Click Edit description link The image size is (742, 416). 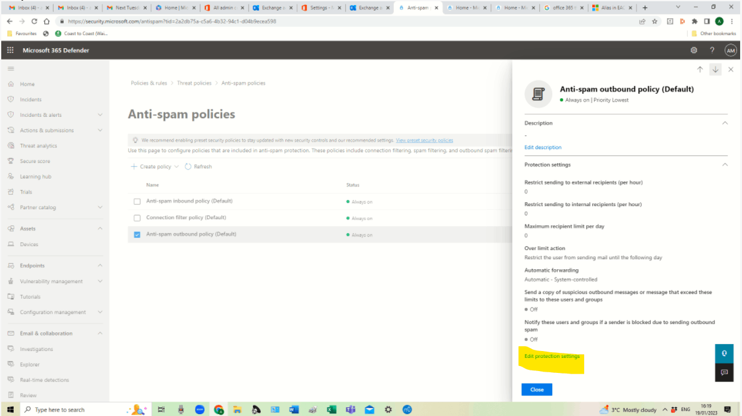(x=543, y=147)
